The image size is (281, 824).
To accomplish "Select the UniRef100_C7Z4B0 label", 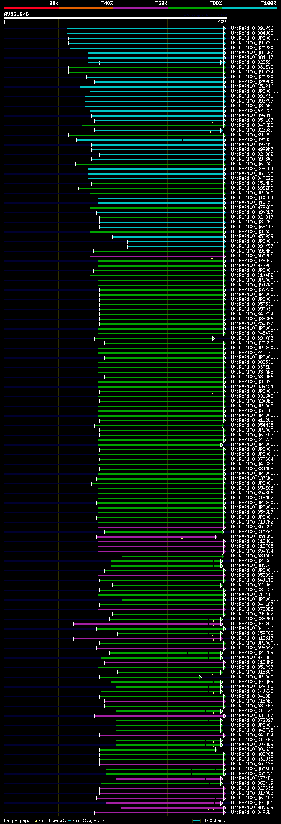I will pyautogui.click(x=252, y=779).
